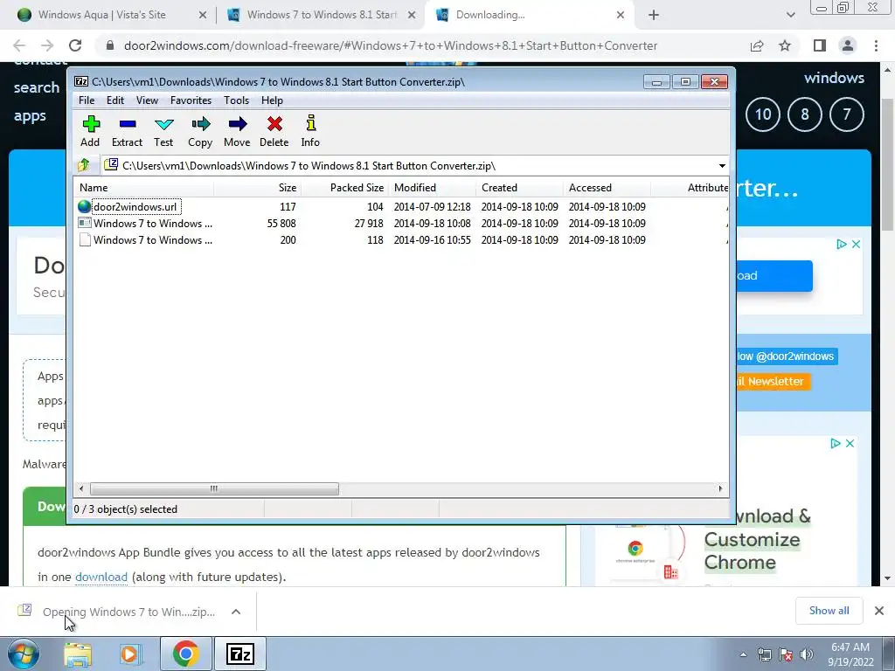This screenshot has height=671, width=895.
Task: Switch to Windows 7 to Windows 8.1 tab
Action: [x=322, y=15]
